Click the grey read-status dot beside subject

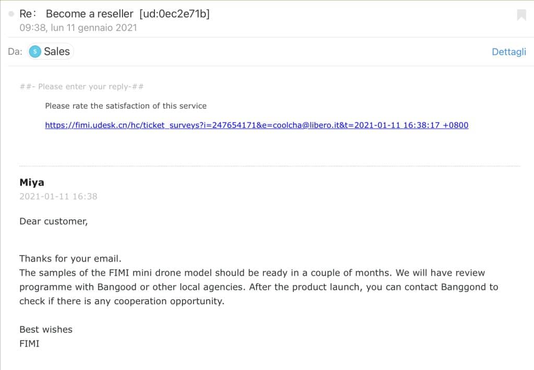tap(11, 14)
